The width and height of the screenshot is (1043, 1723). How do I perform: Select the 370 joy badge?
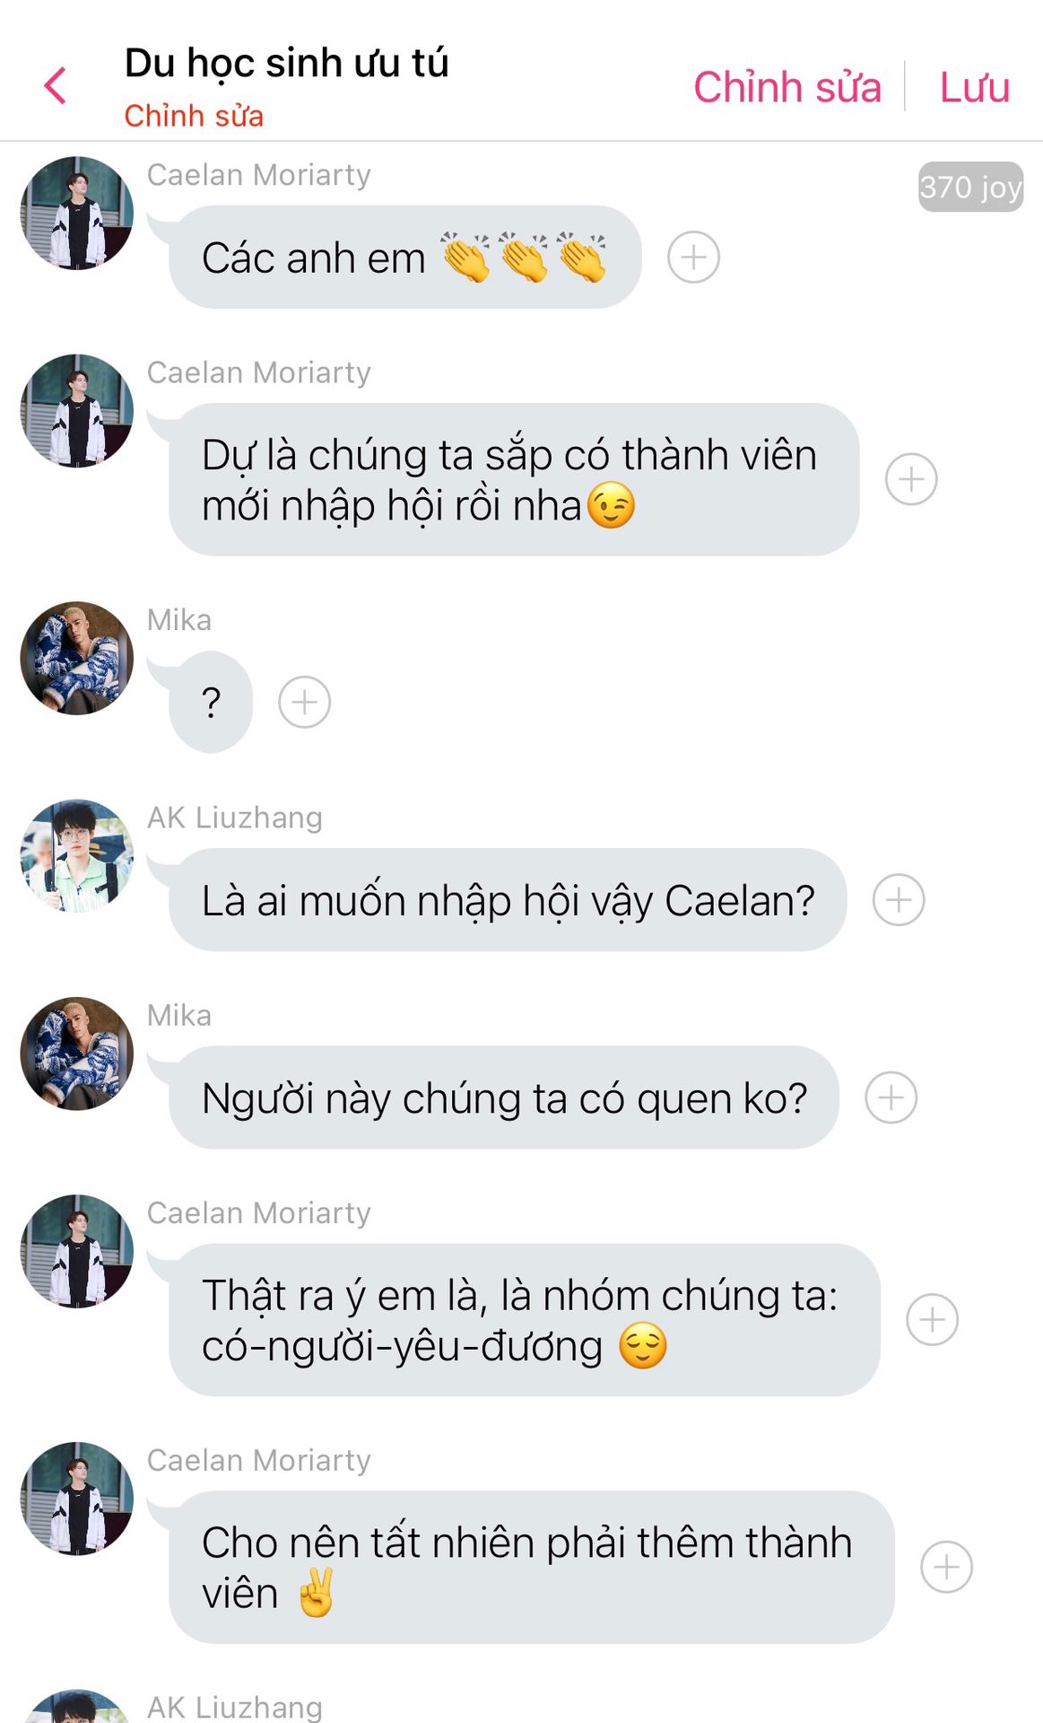click(970, 187)
